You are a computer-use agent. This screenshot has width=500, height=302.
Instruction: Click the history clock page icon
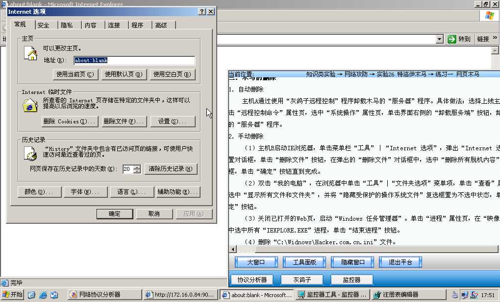pyautogui.click(x=30, y=154)
